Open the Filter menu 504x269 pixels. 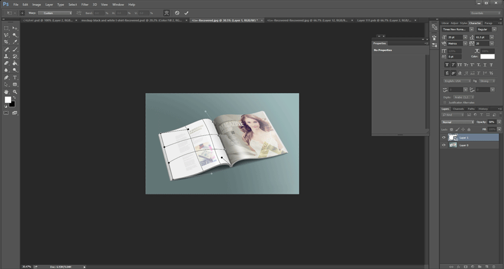85,5
